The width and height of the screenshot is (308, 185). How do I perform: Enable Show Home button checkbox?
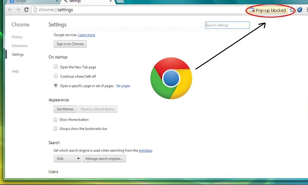(x=56, y=119)
